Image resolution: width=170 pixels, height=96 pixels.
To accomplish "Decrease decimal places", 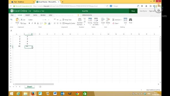I will (84, 21).
